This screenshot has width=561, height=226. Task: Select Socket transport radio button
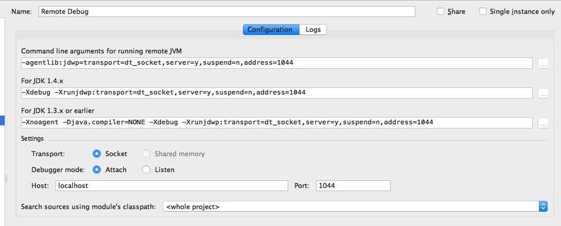(97, 154)
